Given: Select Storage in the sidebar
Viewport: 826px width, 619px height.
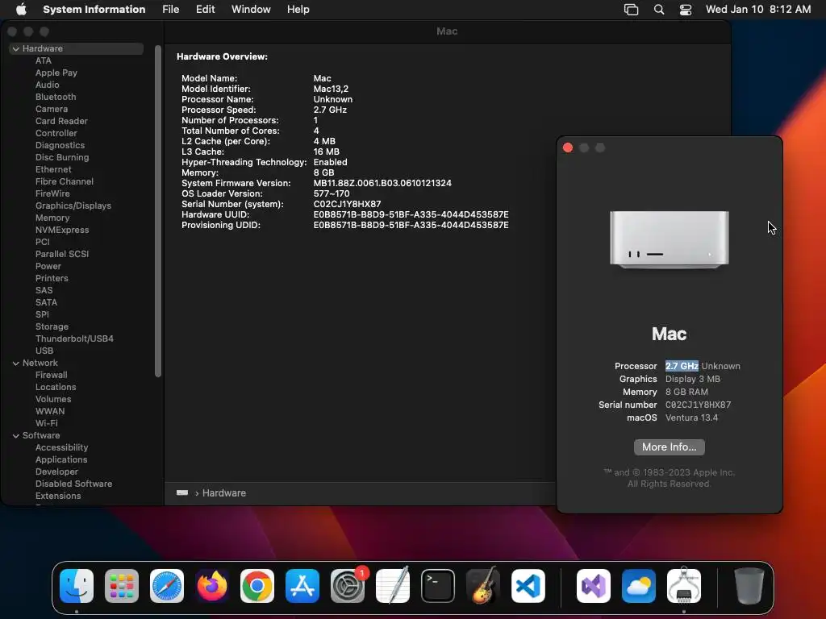Looking at the screenshot, I should click(x=52, y=327).
